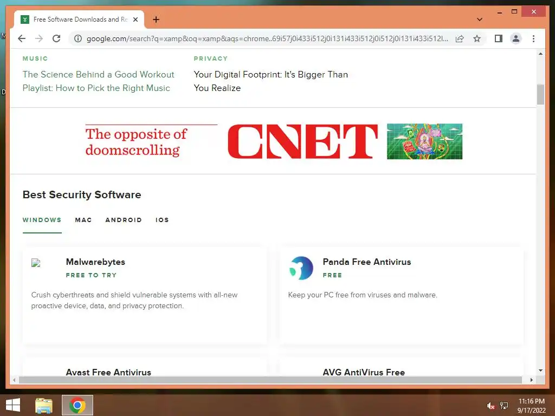Open Your Digital Footprint article

[x=271, y=81]
